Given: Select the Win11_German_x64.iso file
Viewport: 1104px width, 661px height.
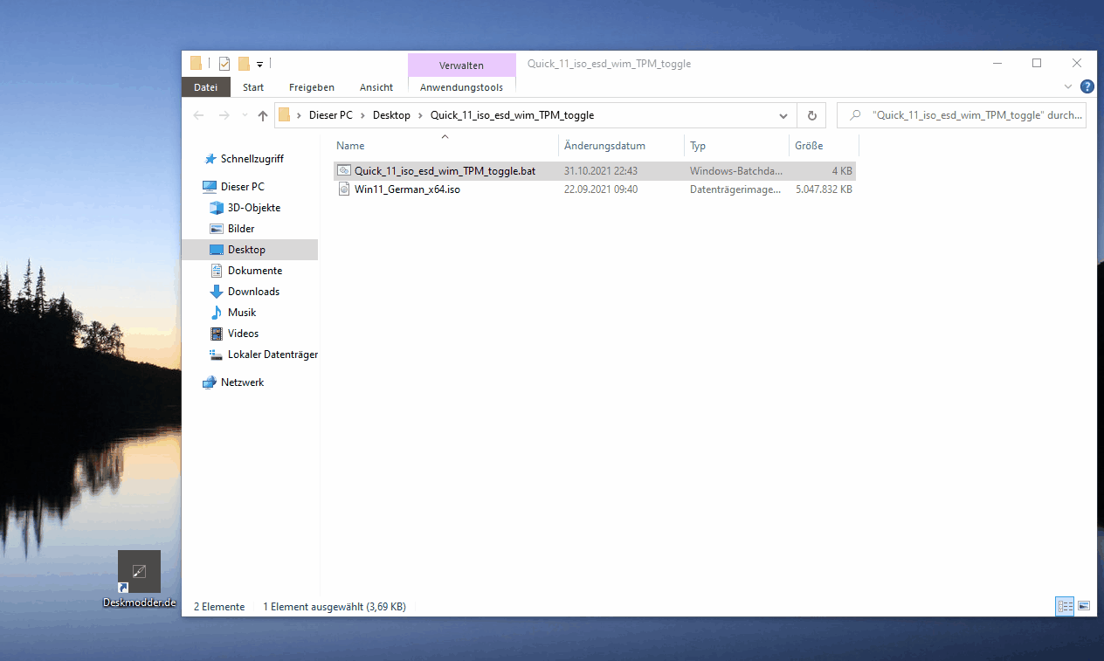Looking at the screenshot, I should click(x=595, y=189).
